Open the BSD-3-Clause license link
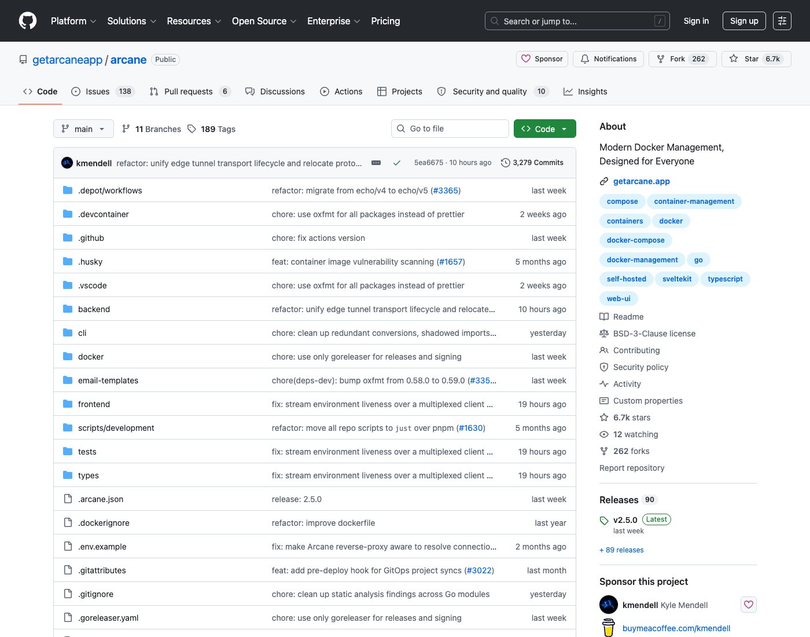This screenshot has height=637, width=810. (654, 334)
